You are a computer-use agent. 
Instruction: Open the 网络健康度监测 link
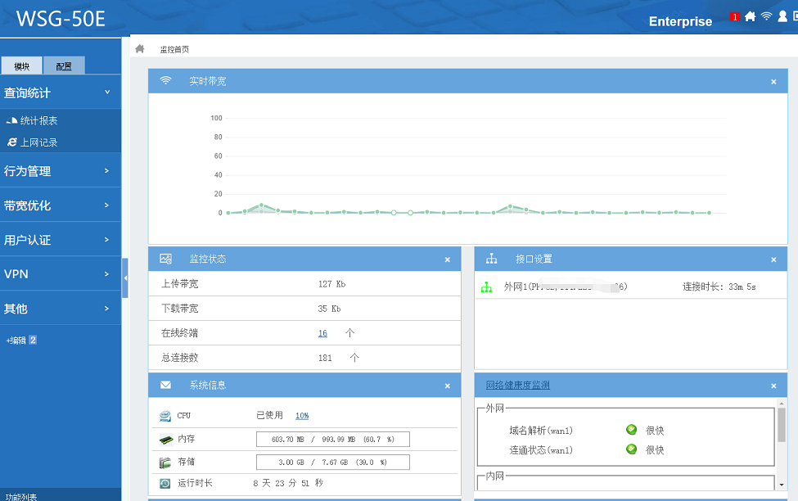(517, 386)
